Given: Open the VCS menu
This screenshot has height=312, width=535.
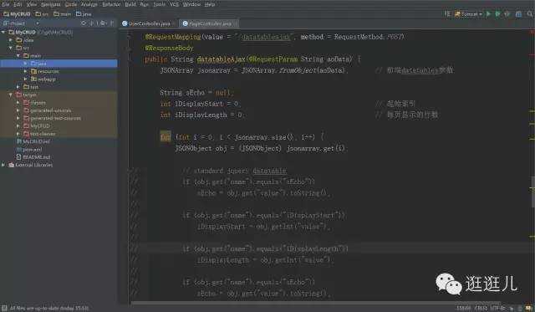Looking at the screenshot, I should 174,4.
